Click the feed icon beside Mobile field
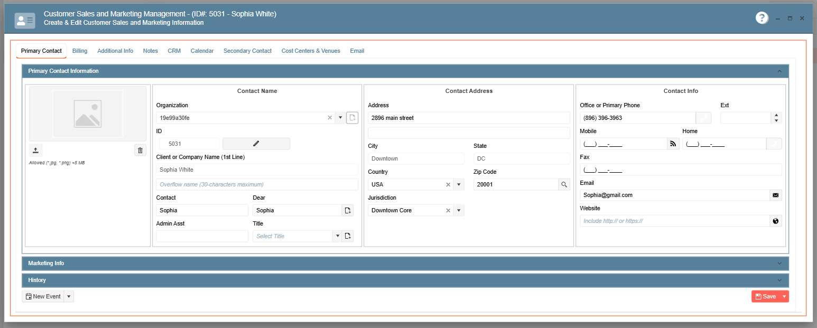The width and height of the screenshot is (817, 328). 673,144
